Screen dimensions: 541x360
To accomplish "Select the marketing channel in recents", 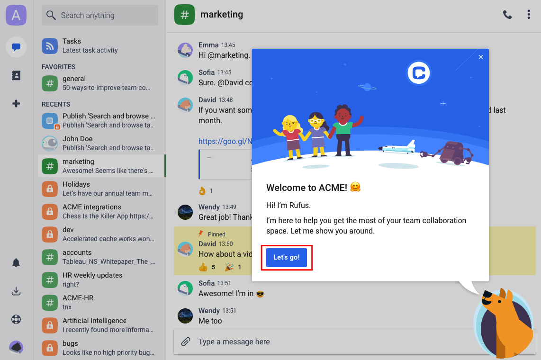I will coord(102,166).
